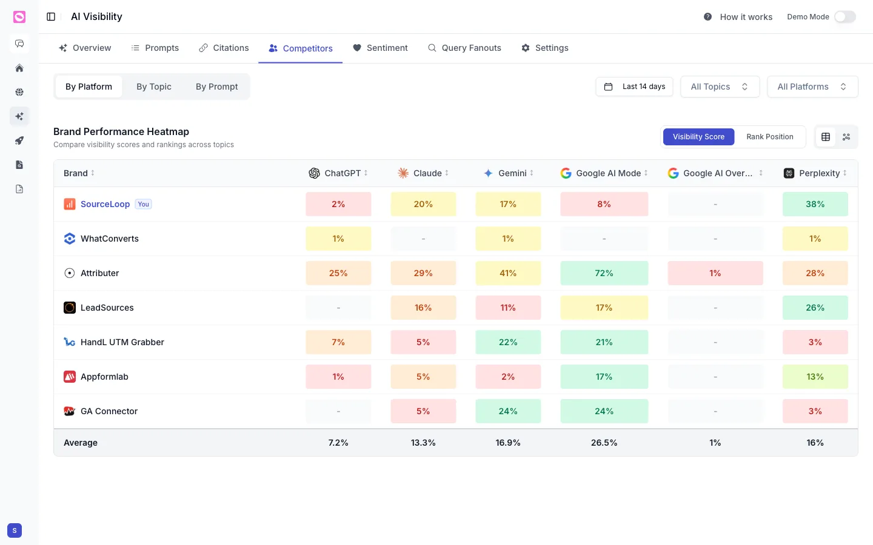Sort by Brand column arrows
Image resolution: width=873 pixels, height=545 pixels.
click(93, 173)
